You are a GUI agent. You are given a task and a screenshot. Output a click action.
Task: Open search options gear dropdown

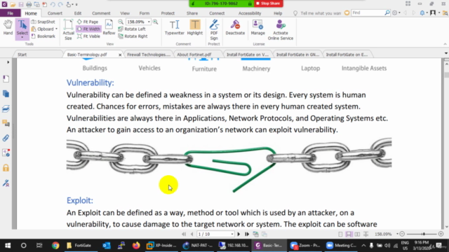396,13
